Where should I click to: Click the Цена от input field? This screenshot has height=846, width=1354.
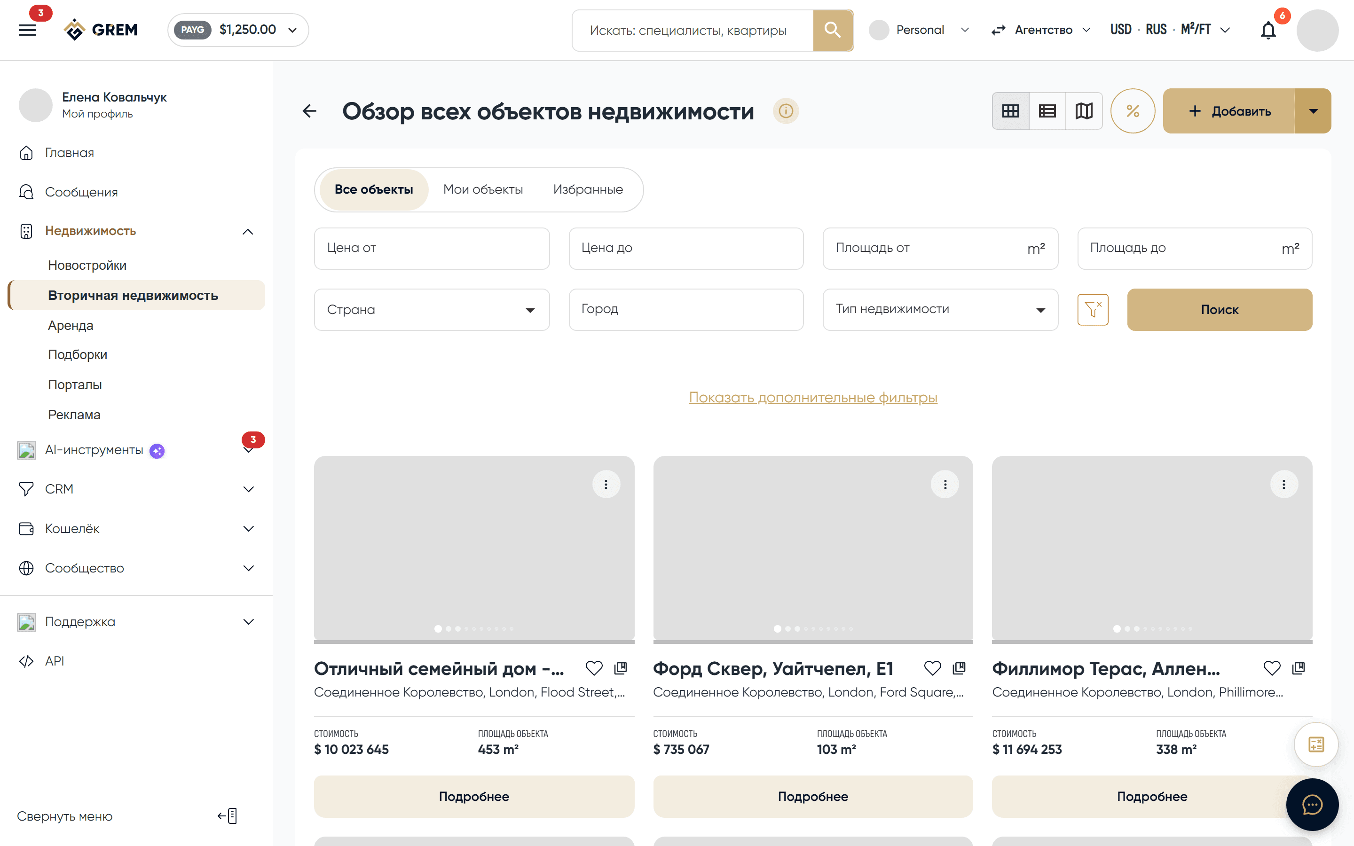[432, 248]
